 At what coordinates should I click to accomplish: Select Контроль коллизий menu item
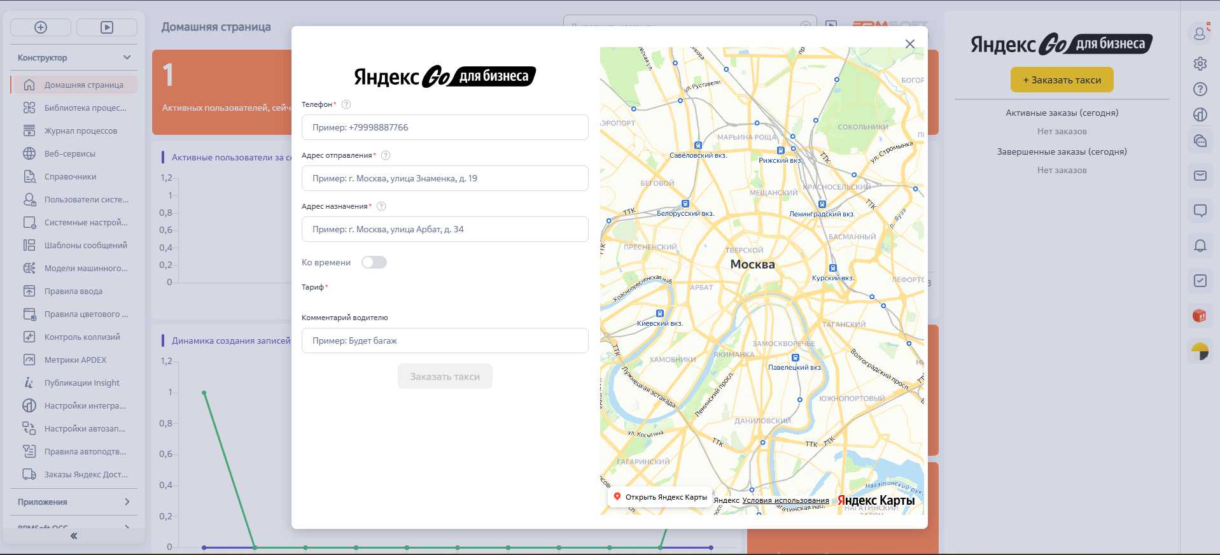(82, 337)
